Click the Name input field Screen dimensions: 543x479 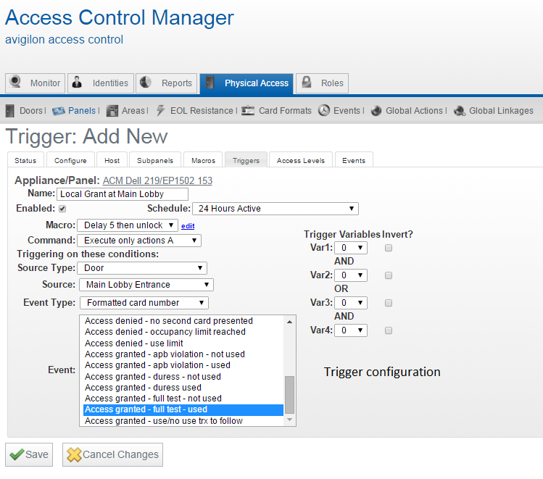point(123,194)
